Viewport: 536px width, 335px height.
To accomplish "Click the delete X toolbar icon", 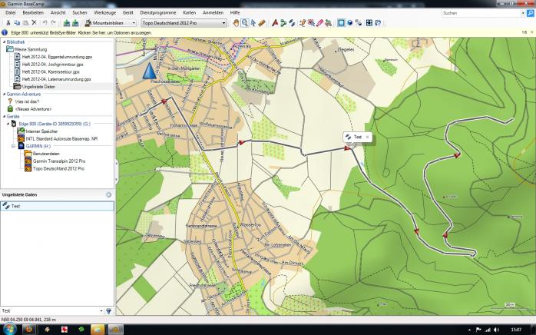I will pyautogui.click(x=34, y=23).
